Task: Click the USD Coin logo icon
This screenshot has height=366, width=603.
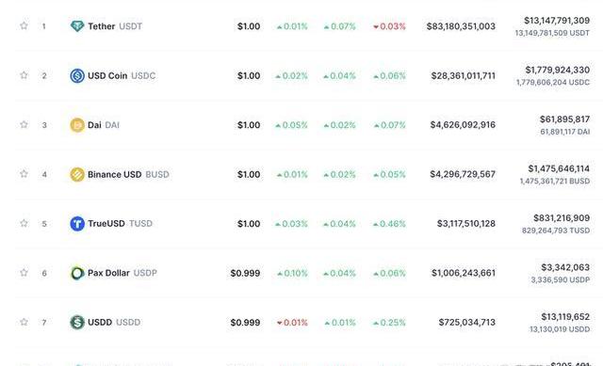Action: (x=77, y=75)
